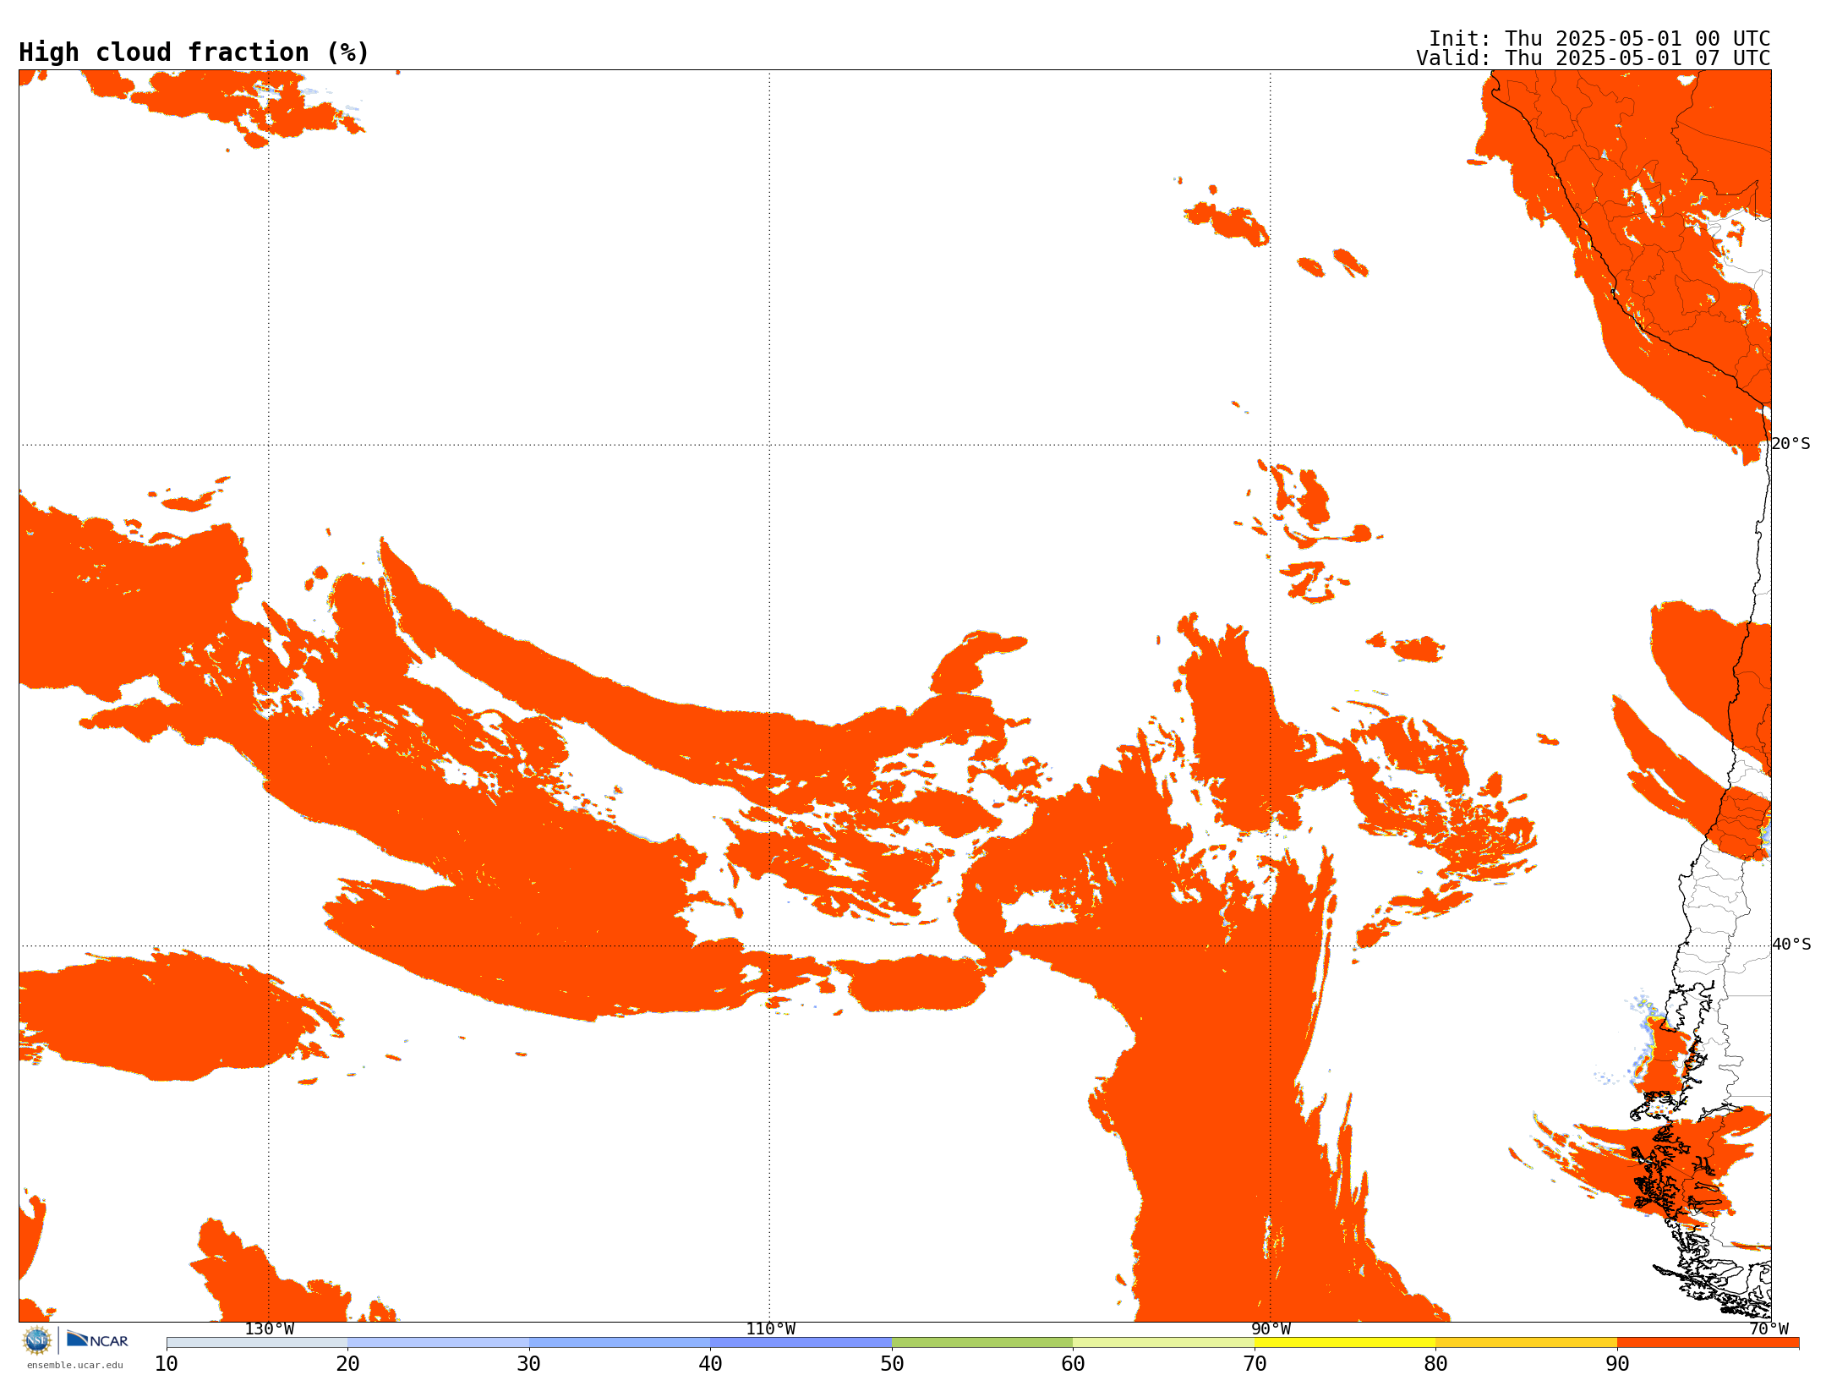Click colorbar tick label 80
The width and height of the screenshot is (1826, 1375).
[1435, 1364]
